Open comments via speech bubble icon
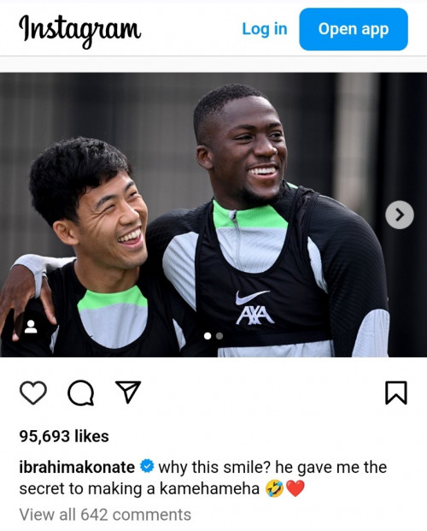Screen dimensions: 427x531 coord(81,392)
